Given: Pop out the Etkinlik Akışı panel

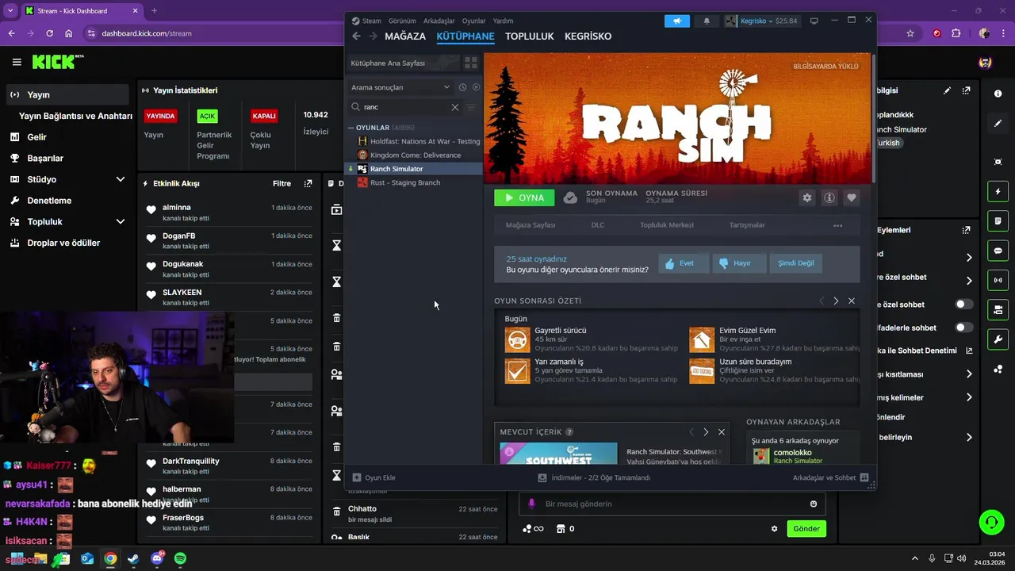Looking at the screenshot, I should coord(308,183).
